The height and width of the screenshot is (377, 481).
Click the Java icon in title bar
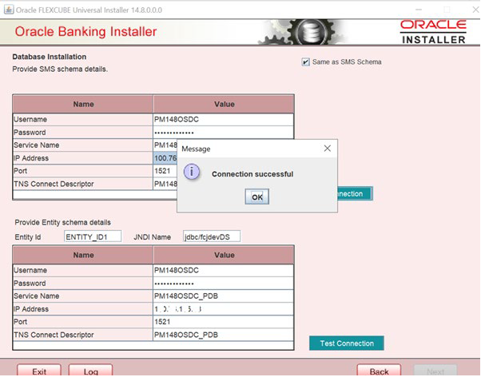[9, 10]
